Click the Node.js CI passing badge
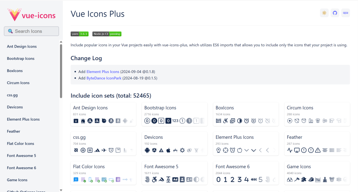 click(x=107, y=34)
